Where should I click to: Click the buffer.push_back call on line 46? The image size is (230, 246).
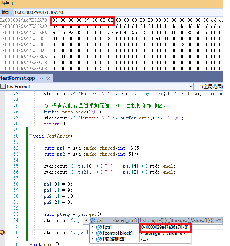(74, 112)
